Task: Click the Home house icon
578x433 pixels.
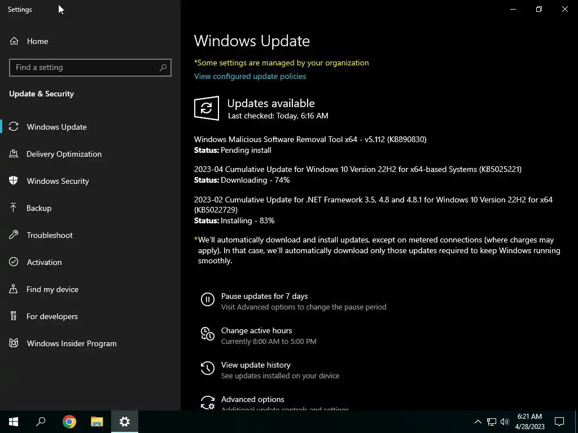Action: pyautogui.click(x=14, y=41)
